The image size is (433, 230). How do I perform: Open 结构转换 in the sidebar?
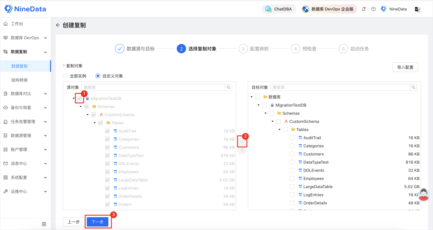pos(20,80)
